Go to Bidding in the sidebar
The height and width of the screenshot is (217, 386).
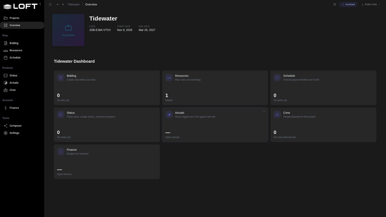click(22, 43)
